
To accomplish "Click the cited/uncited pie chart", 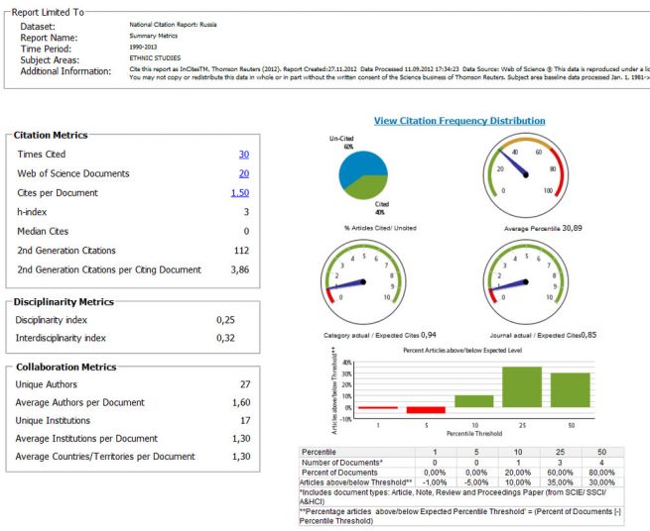I will pos(363,175).
